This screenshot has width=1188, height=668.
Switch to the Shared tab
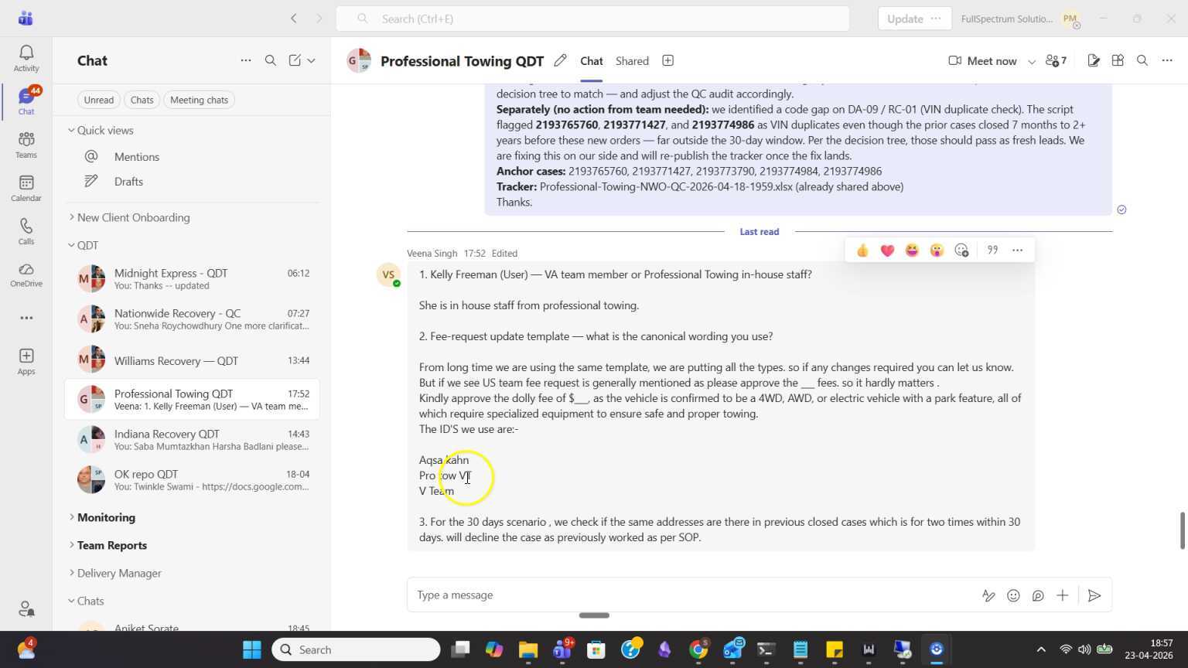pos(632,61)
